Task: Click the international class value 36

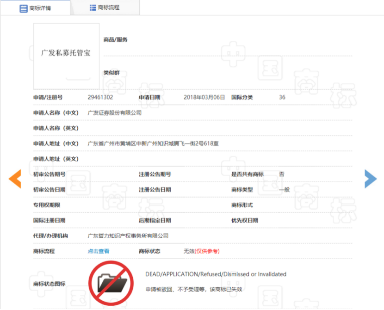Action: point(282,97)
